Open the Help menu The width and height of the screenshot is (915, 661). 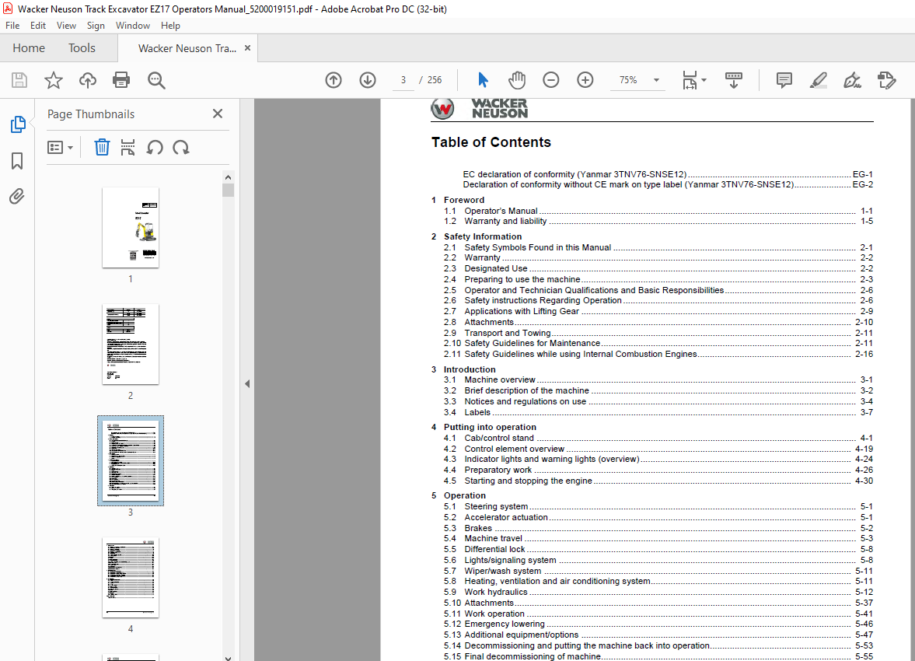click(170, 26)
